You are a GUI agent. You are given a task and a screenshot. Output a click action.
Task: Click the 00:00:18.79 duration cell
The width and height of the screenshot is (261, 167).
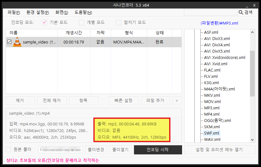pos(74,42)
